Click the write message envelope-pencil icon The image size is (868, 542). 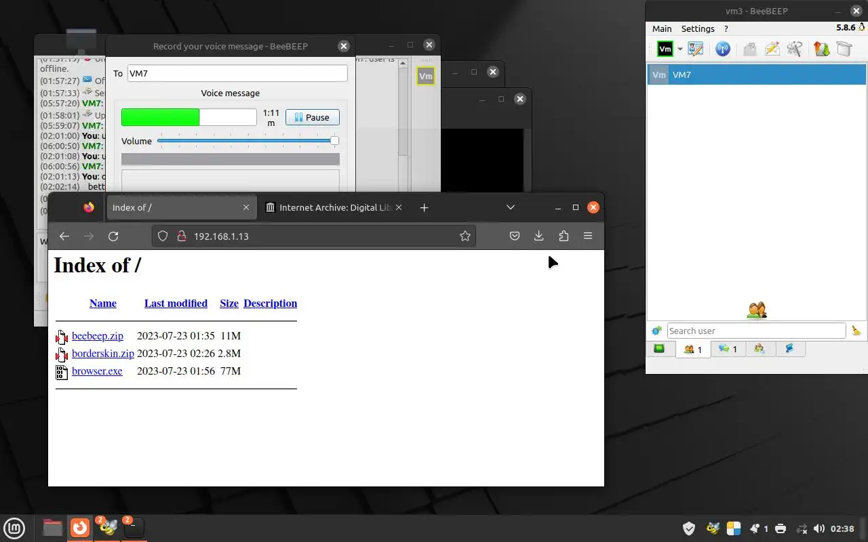[772, 49]
